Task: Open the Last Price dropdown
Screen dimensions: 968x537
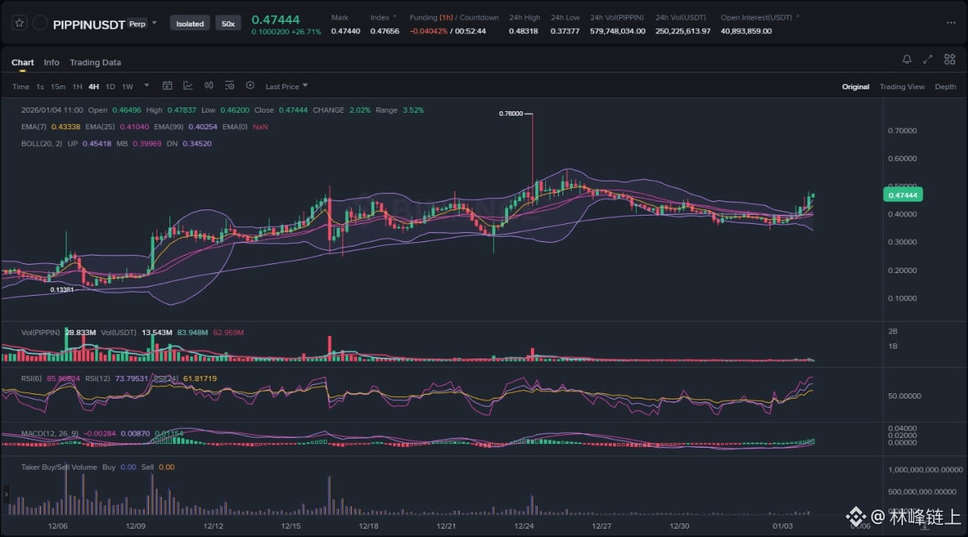Action: point(286,86)
